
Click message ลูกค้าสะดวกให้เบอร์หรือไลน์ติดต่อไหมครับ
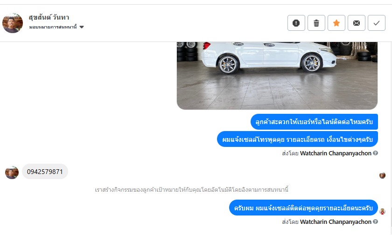tap(314, 122)
